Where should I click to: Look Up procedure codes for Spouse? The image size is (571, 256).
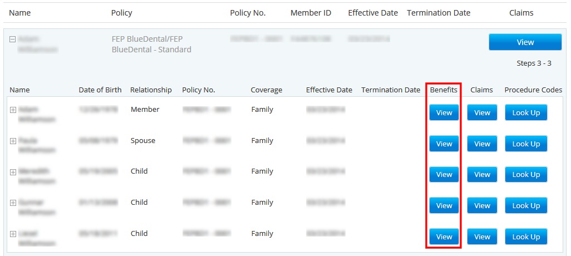click(x=526, y=144)
